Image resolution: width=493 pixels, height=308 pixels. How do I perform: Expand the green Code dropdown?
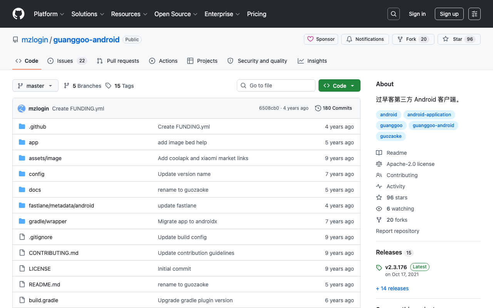(x=339, y=85)
